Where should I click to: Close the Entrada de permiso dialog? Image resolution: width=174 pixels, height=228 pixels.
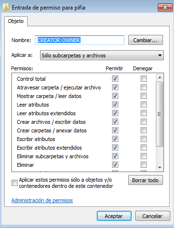[165, 7]
